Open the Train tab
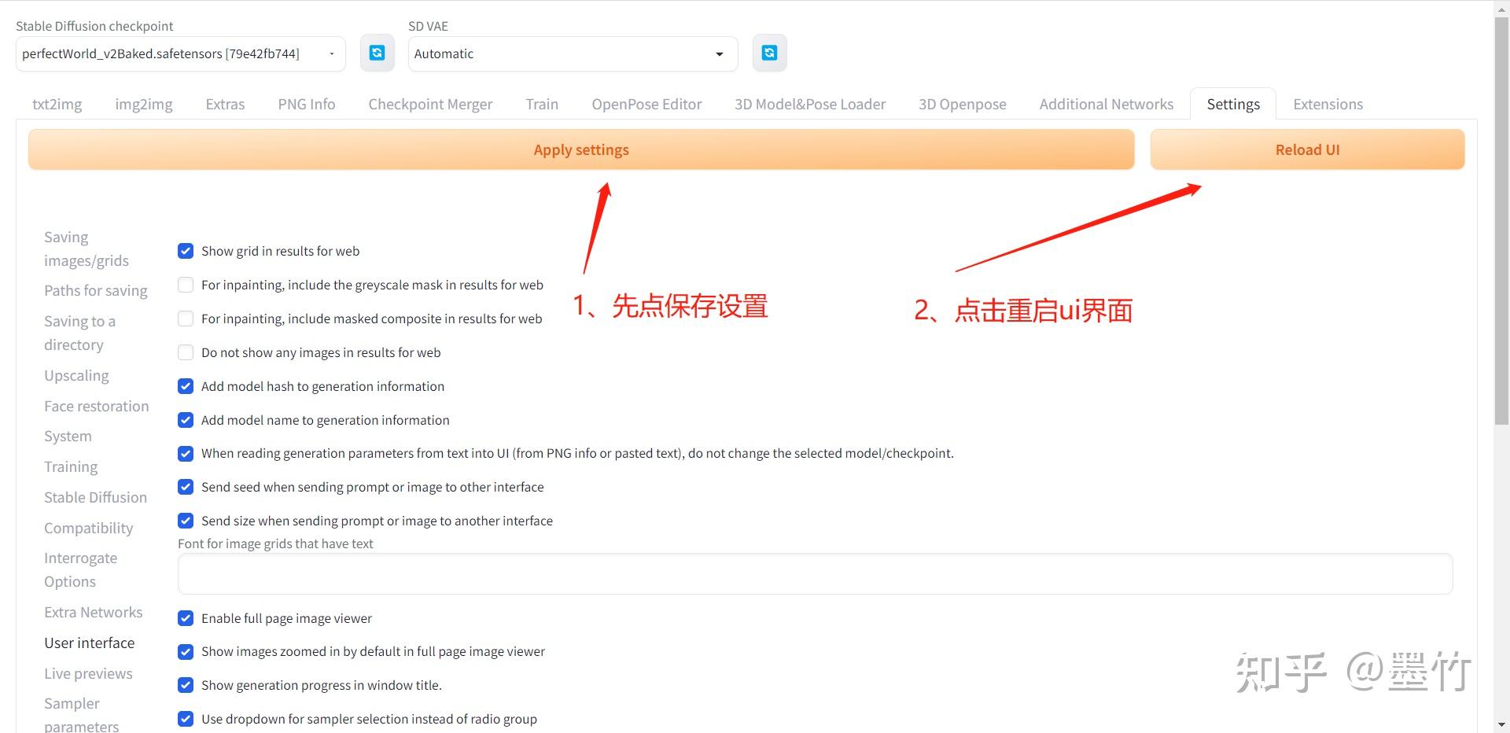The image size is (1510, 733). pos(542,104)
